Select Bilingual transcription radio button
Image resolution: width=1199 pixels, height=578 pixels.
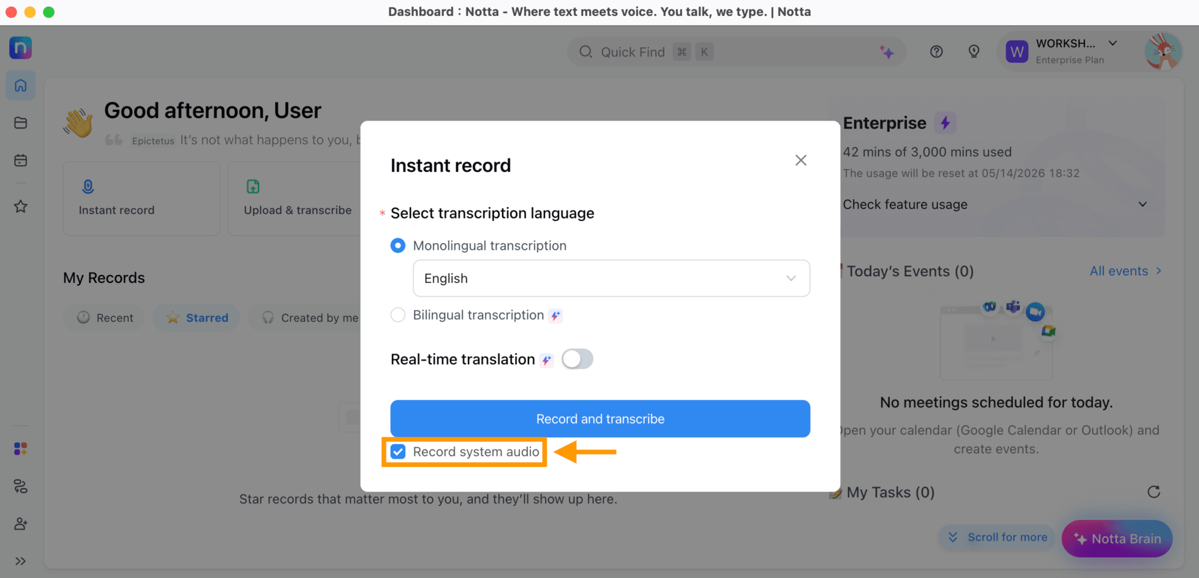coord(398,315)
